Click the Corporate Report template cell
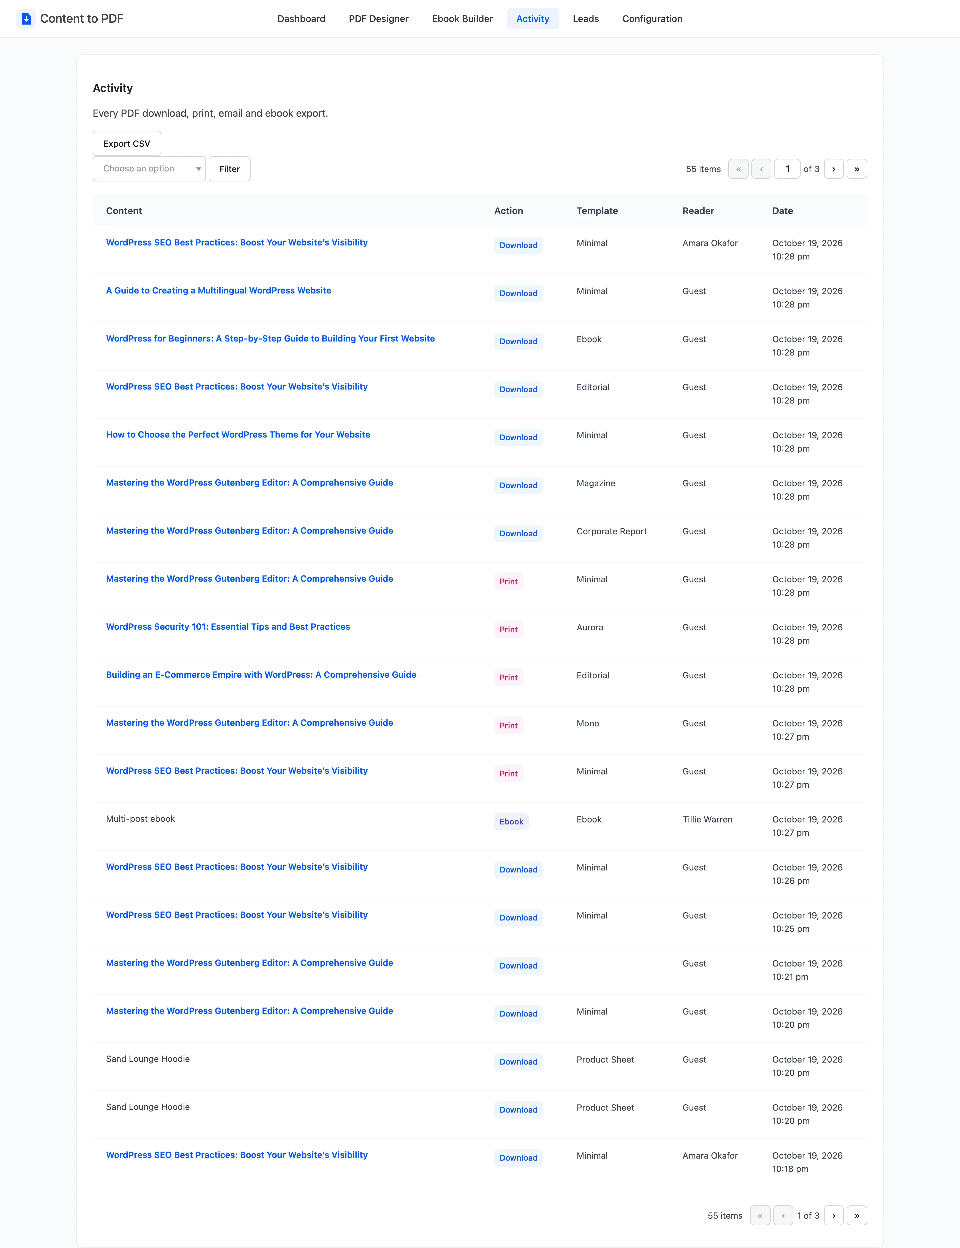This screenshot has height=1248, width=960. [612, 531]
